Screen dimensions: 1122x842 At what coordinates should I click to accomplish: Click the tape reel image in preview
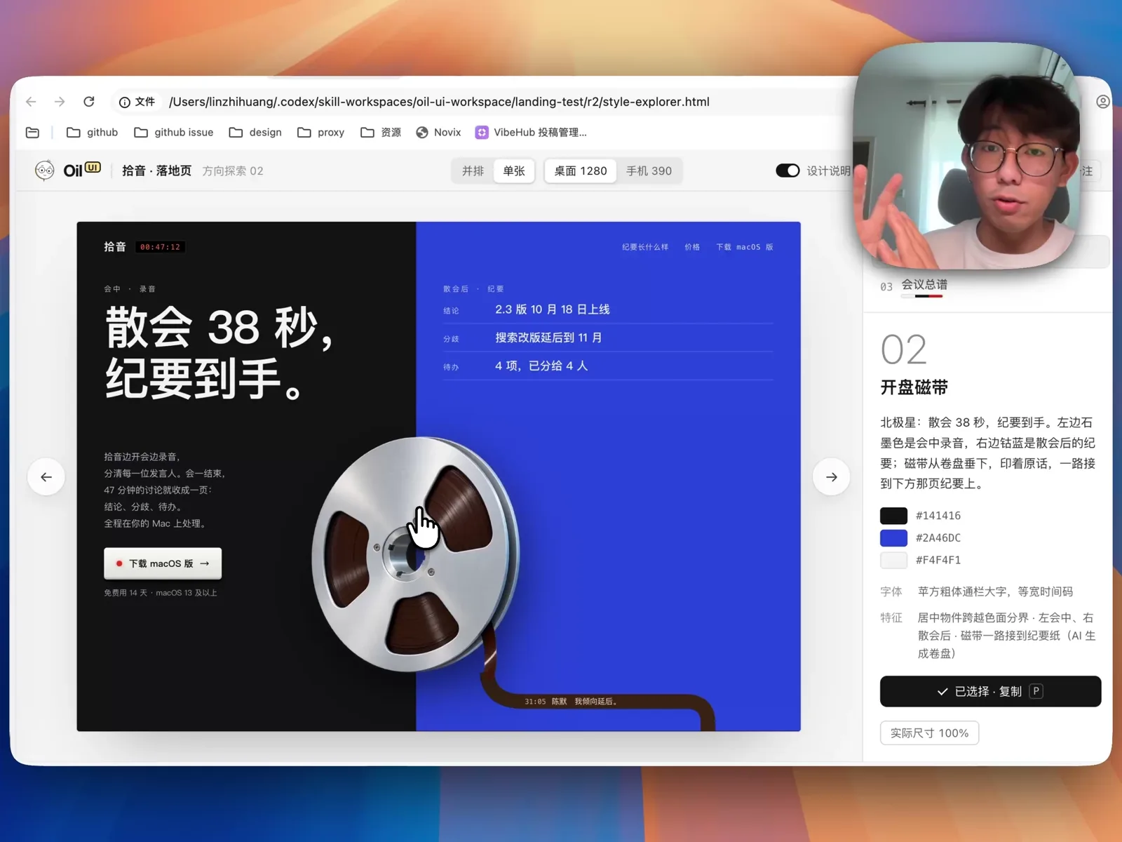tap(415, 554)
